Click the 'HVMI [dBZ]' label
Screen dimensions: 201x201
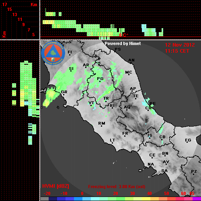tap(55, 186)
